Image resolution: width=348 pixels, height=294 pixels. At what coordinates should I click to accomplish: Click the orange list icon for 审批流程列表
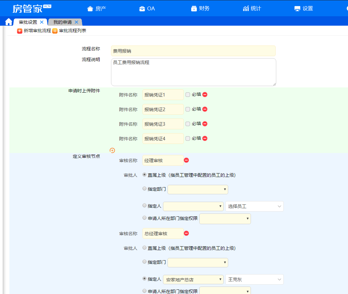[x=55, y=31]
